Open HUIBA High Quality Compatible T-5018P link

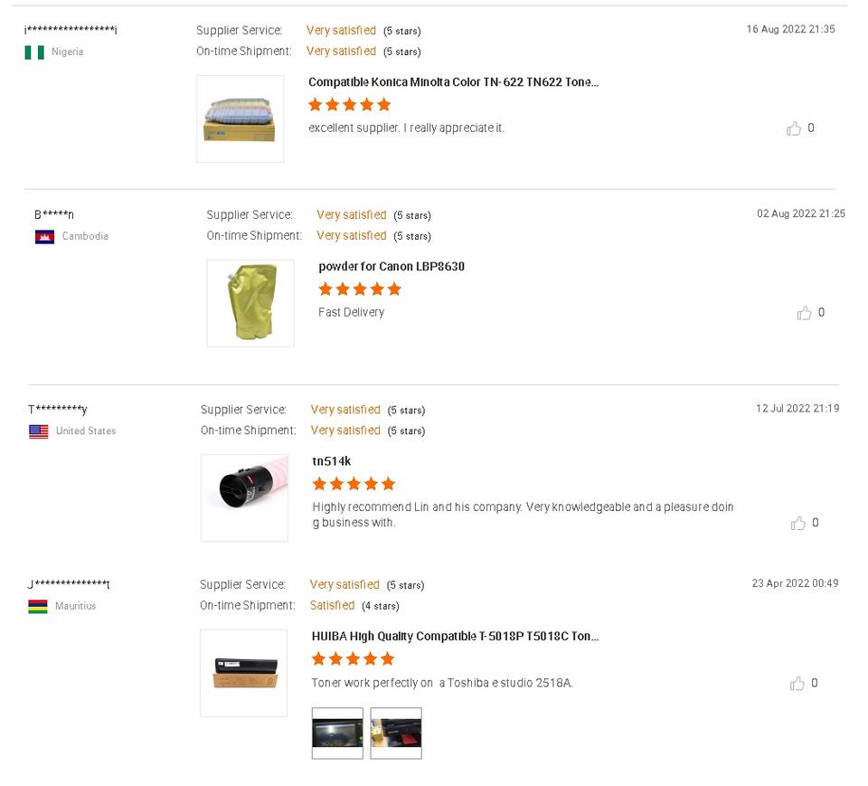point(455,637)
